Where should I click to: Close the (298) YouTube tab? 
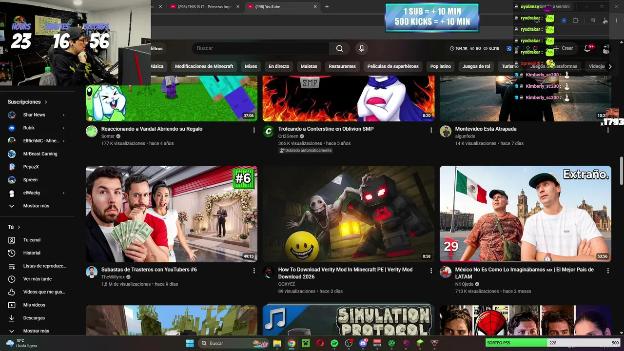point(315,7)
